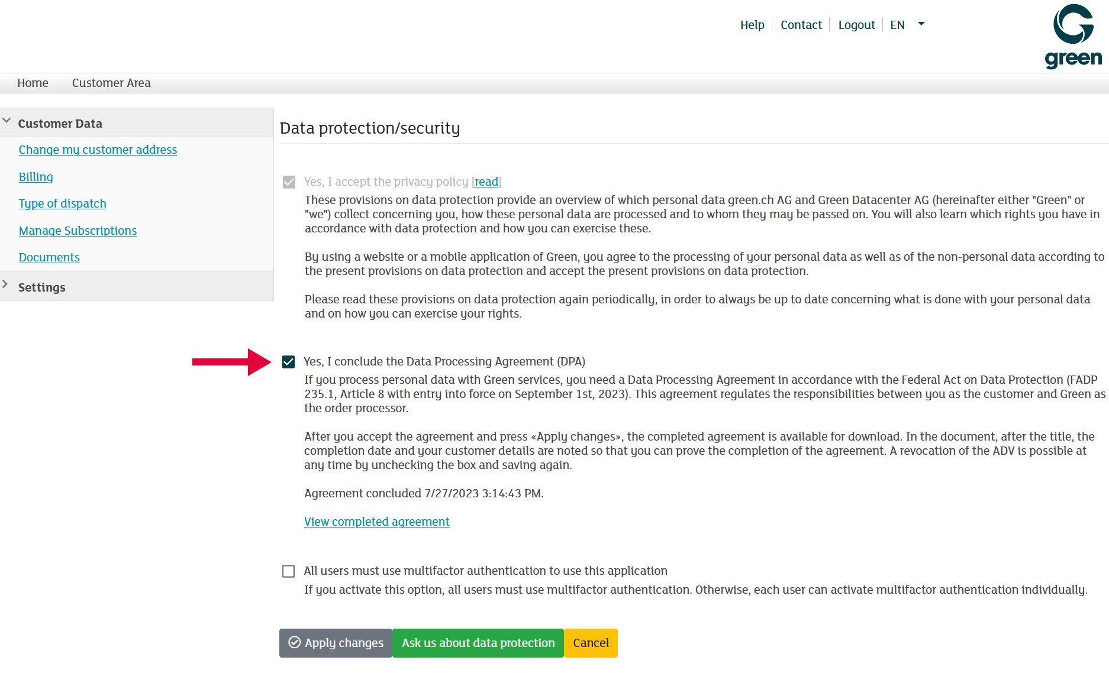Click the Logout link
The image size is (1109, 673).
click(x=856, y=25)
